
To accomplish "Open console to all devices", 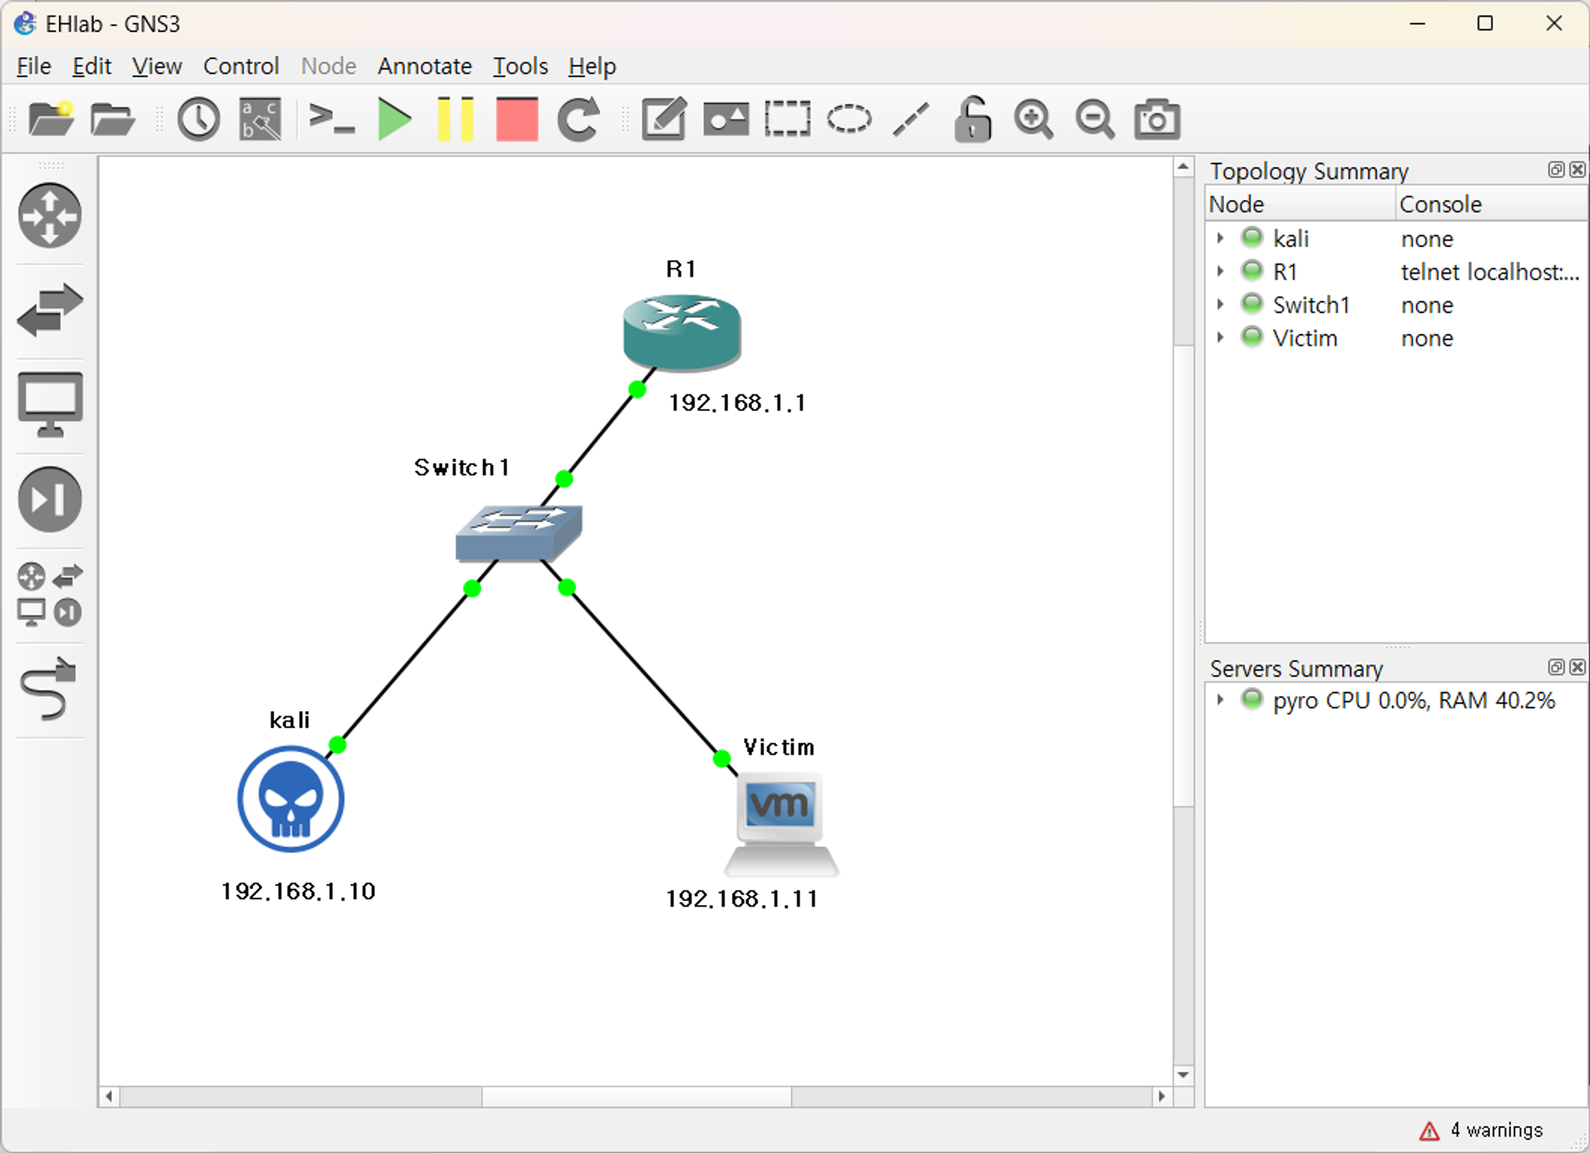I will (x=332, y=119).
